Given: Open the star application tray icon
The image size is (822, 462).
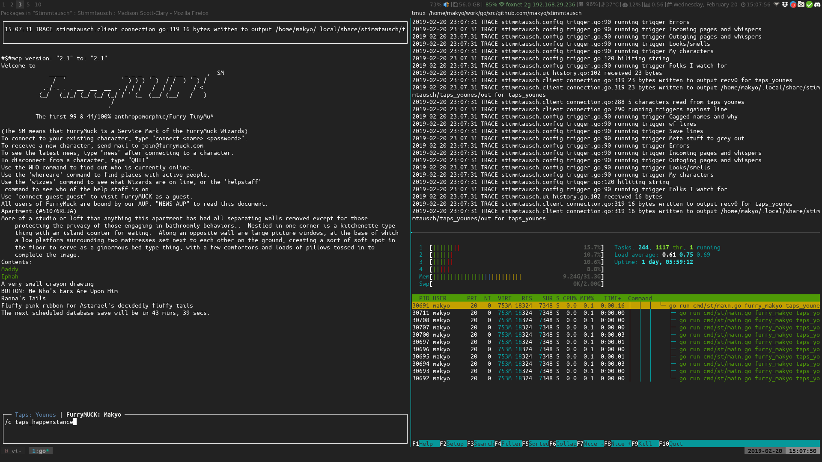Looking at the screenshot, I should (x=801, y=5).
